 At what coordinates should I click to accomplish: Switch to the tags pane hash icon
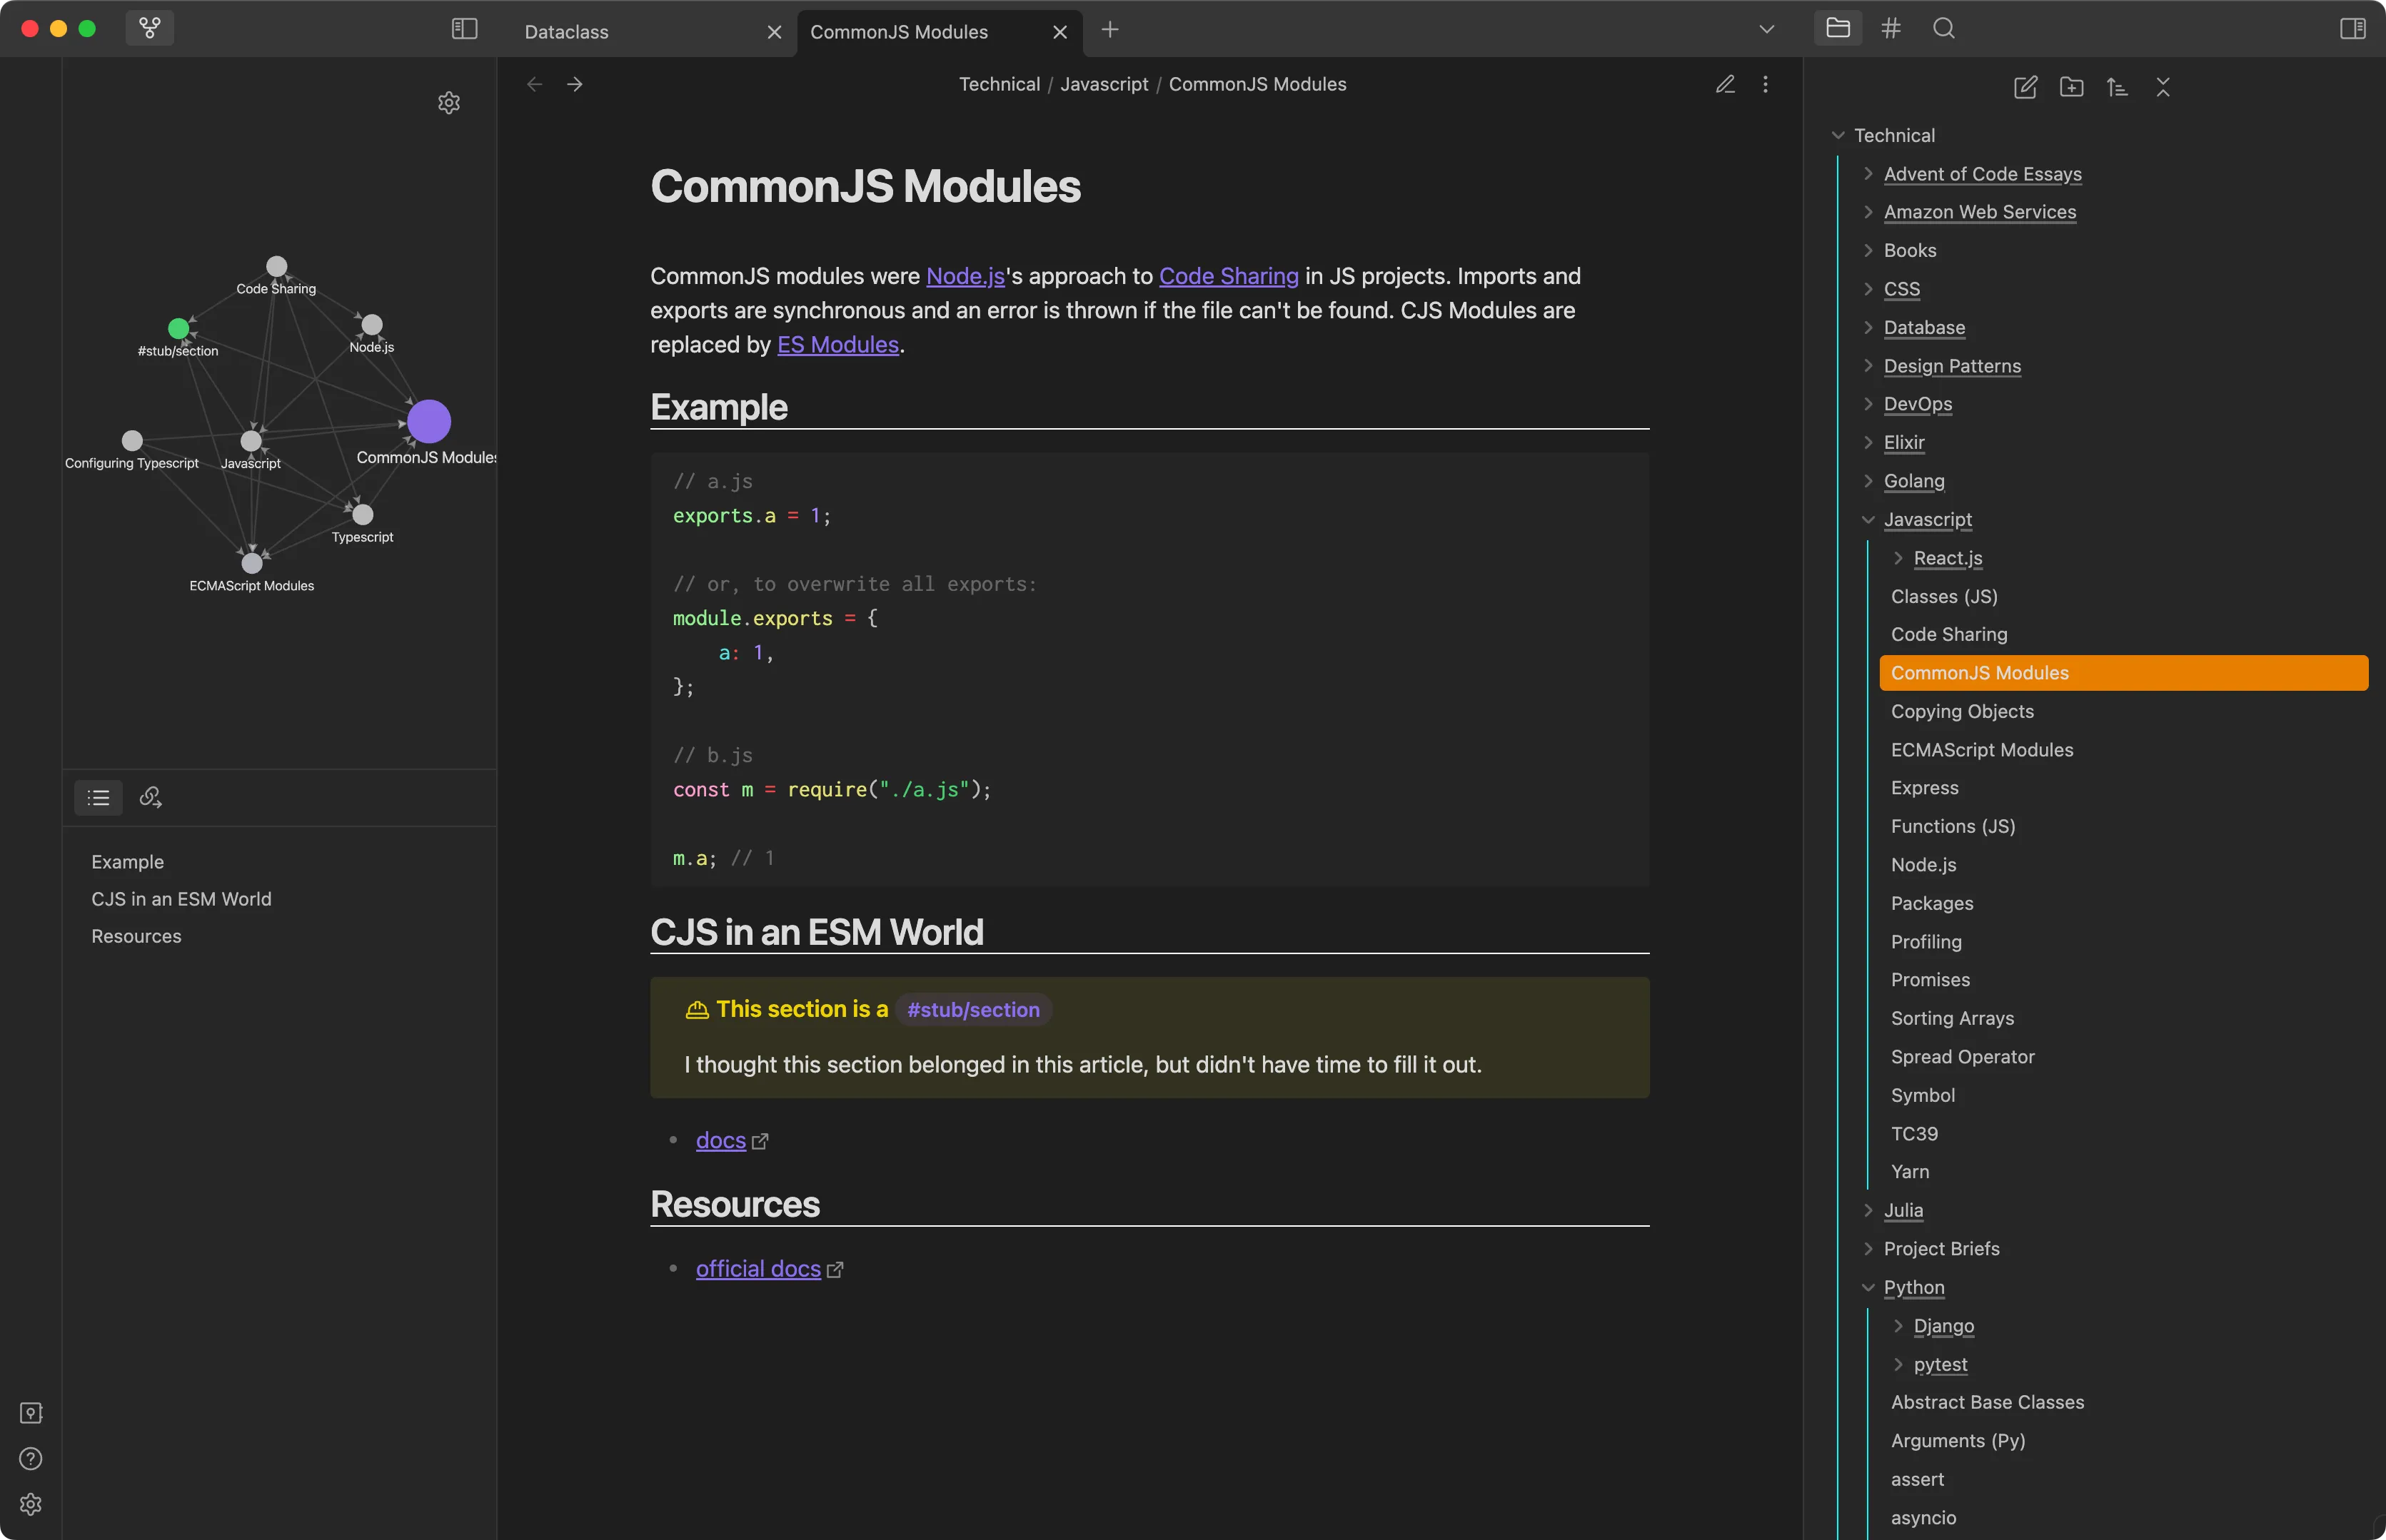1890,28
